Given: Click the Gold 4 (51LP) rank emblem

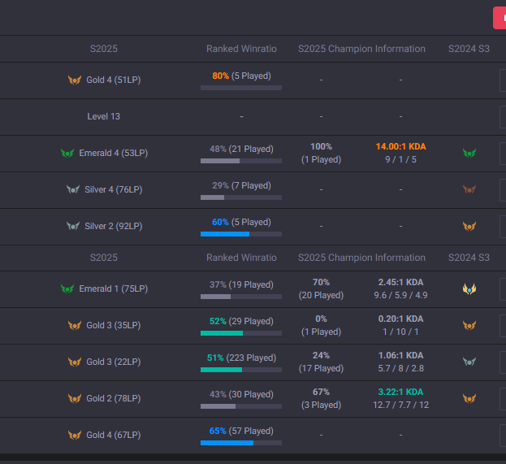Looking at the screenshot, I should click(75, 80).
